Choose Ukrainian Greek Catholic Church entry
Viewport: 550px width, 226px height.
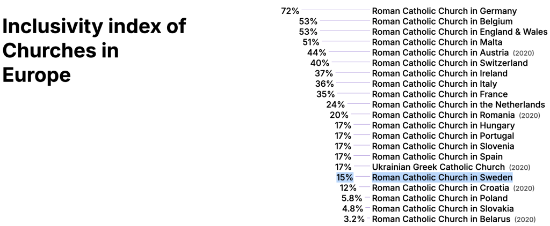point(438,167)
